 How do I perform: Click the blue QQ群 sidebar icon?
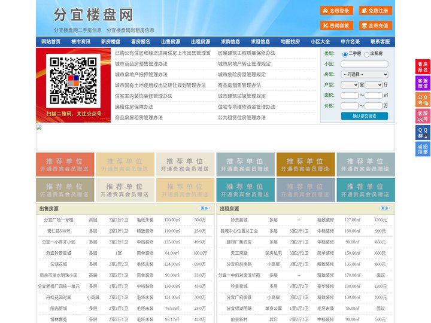coord(423,133)
